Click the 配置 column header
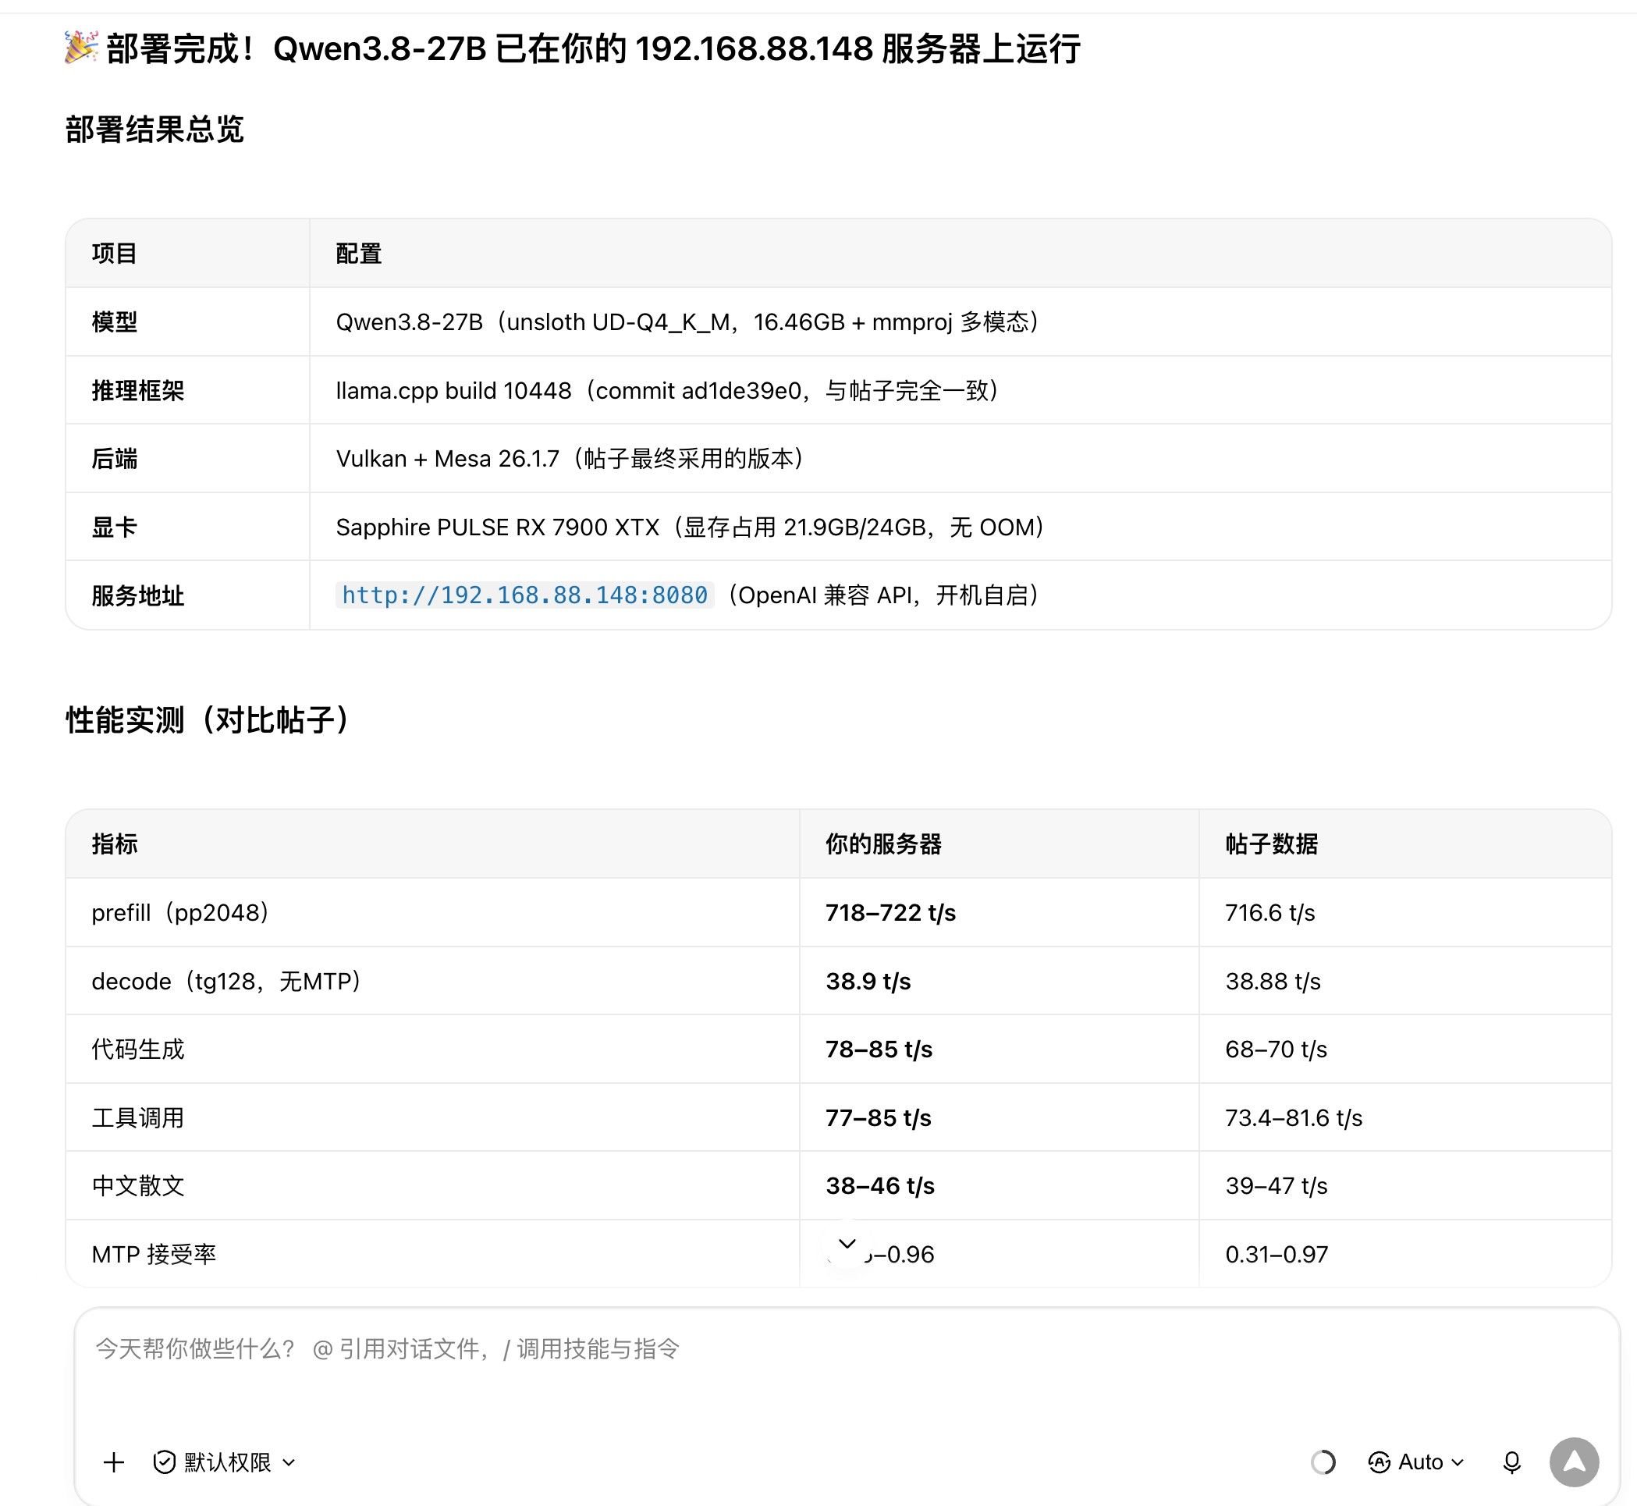Viewport: 1637px width, 1506px height. click(x=358, y=254)
